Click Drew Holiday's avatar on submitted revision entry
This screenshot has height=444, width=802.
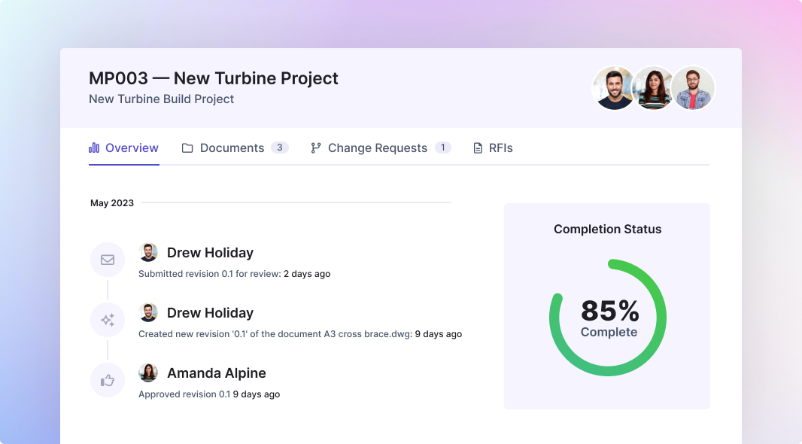coord(149,252)
